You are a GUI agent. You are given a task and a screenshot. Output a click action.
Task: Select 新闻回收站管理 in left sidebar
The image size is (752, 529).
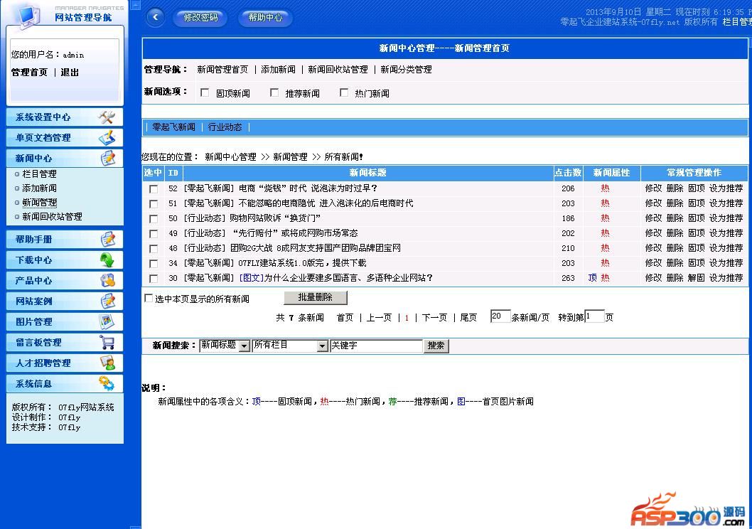click(52, 217)
